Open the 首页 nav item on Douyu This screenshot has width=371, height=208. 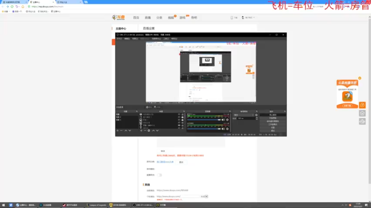(x=136, y=18)
